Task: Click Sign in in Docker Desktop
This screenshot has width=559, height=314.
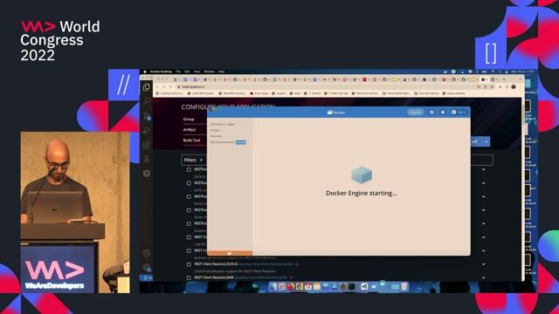Action: pos(459,113)
